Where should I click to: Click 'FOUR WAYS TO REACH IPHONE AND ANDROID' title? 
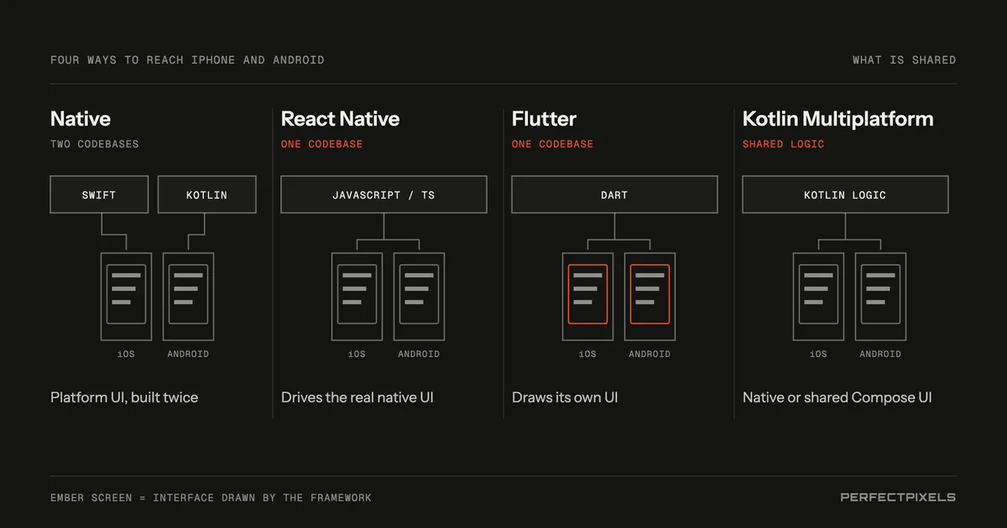coord(187,60)
